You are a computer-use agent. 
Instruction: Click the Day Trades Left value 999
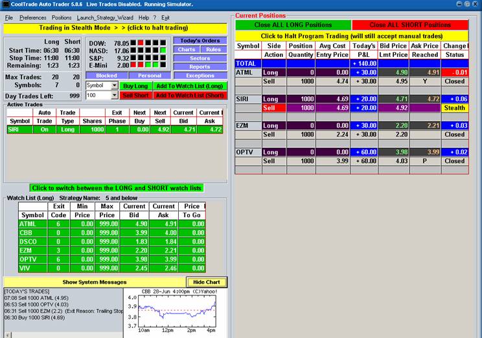(75, 96)
